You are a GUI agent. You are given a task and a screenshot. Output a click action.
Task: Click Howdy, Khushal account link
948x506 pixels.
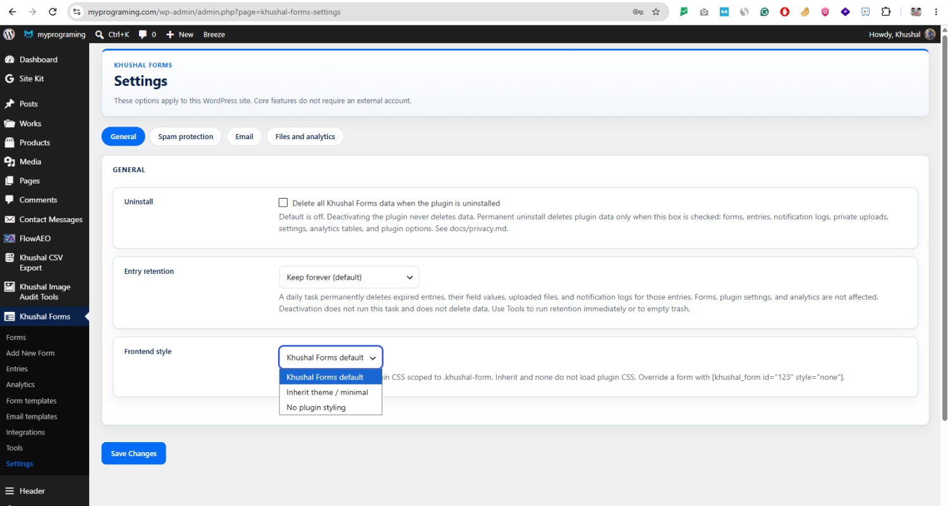(x=902, y=34)
